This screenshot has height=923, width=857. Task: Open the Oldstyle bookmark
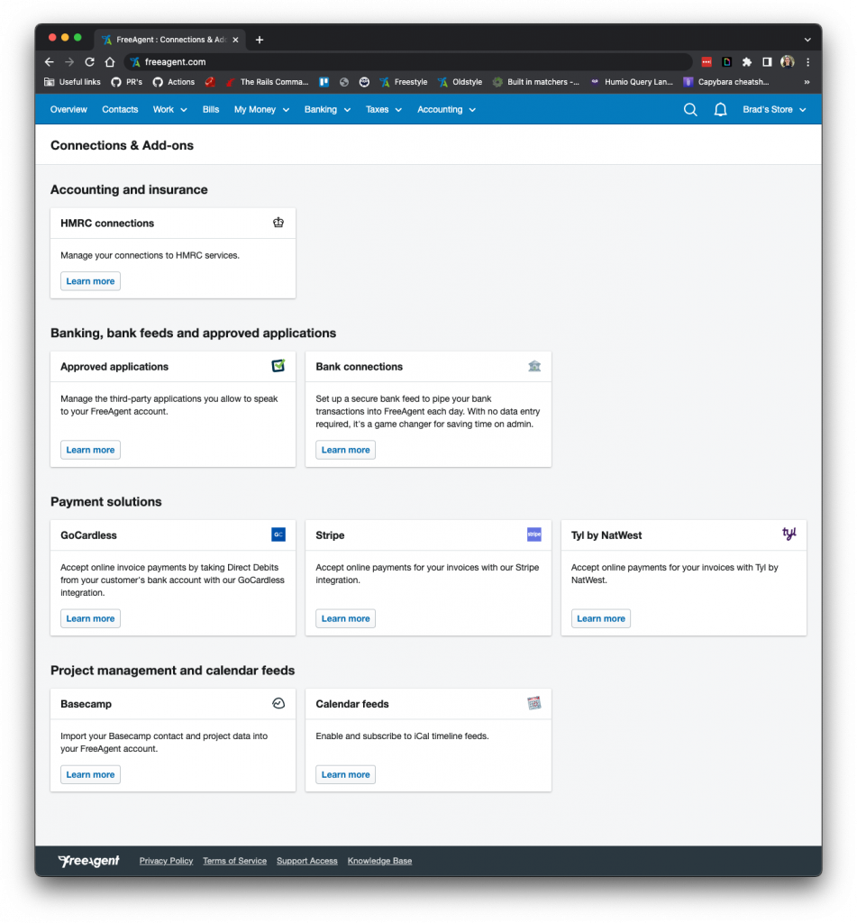pyautogui.click(x=460, y=82)
